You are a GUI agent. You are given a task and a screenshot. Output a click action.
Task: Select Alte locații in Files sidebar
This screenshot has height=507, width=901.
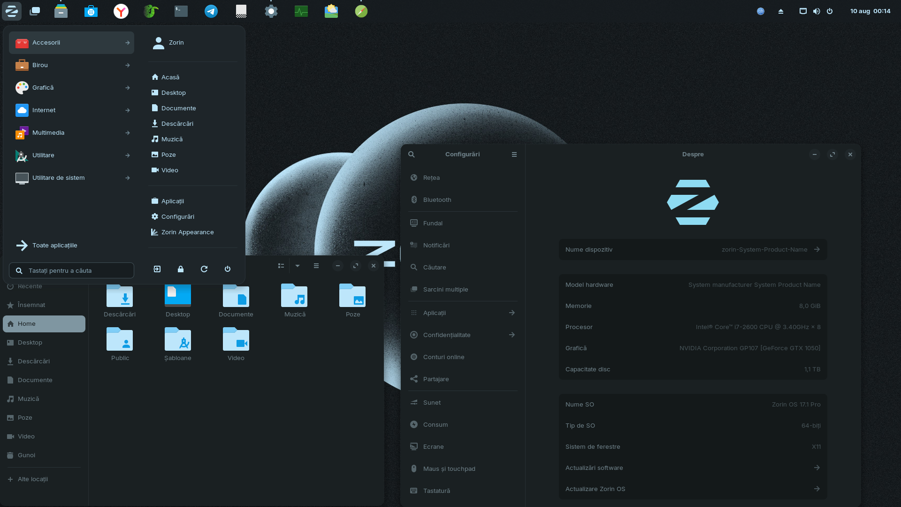coord(44,479)
